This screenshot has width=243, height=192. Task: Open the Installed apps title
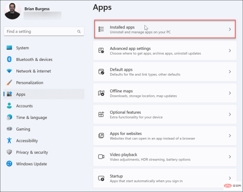(122, 27)
